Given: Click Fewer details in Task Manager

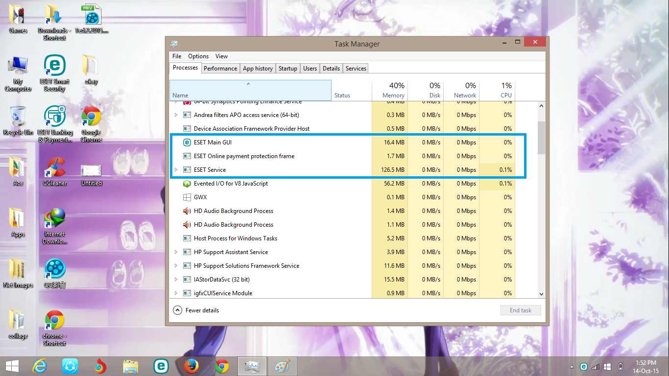Looking at the screenshot, I should [196, 310].
